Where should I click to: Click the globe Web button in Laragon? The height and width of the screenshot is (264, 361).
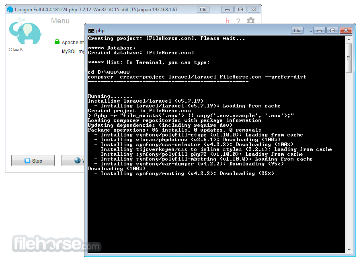click(73, 161)
